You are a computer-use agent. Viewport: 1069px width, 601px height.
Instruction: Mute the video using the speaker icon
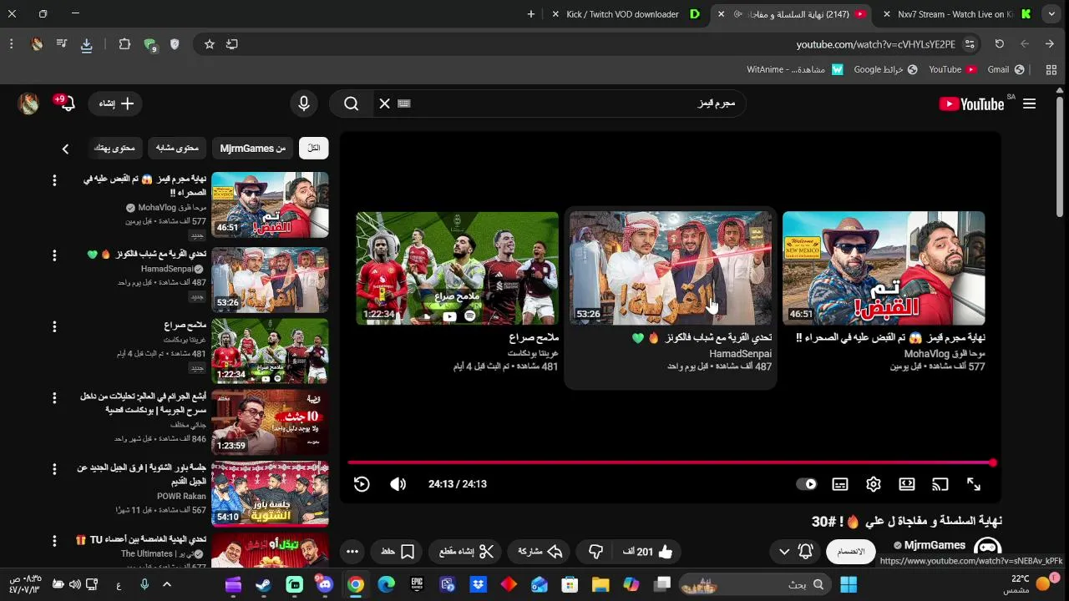click(x=398, y=484)
